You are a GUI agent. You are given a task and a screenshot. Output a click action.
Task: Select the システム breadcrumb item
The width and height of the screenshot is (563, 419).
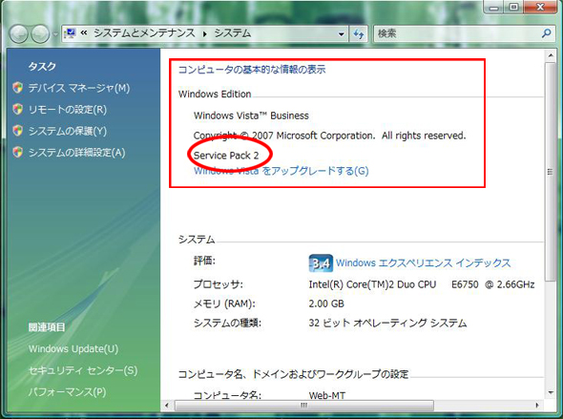pos(233,33)
